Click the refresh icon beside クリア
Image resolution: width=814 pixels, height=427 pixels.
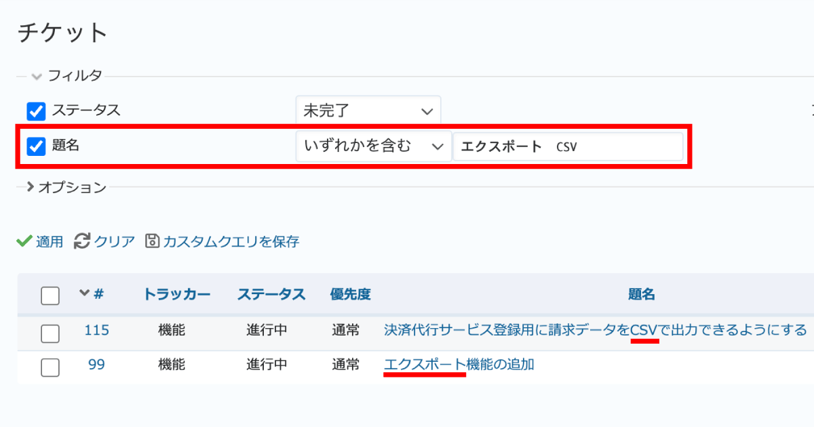point(81,241)
